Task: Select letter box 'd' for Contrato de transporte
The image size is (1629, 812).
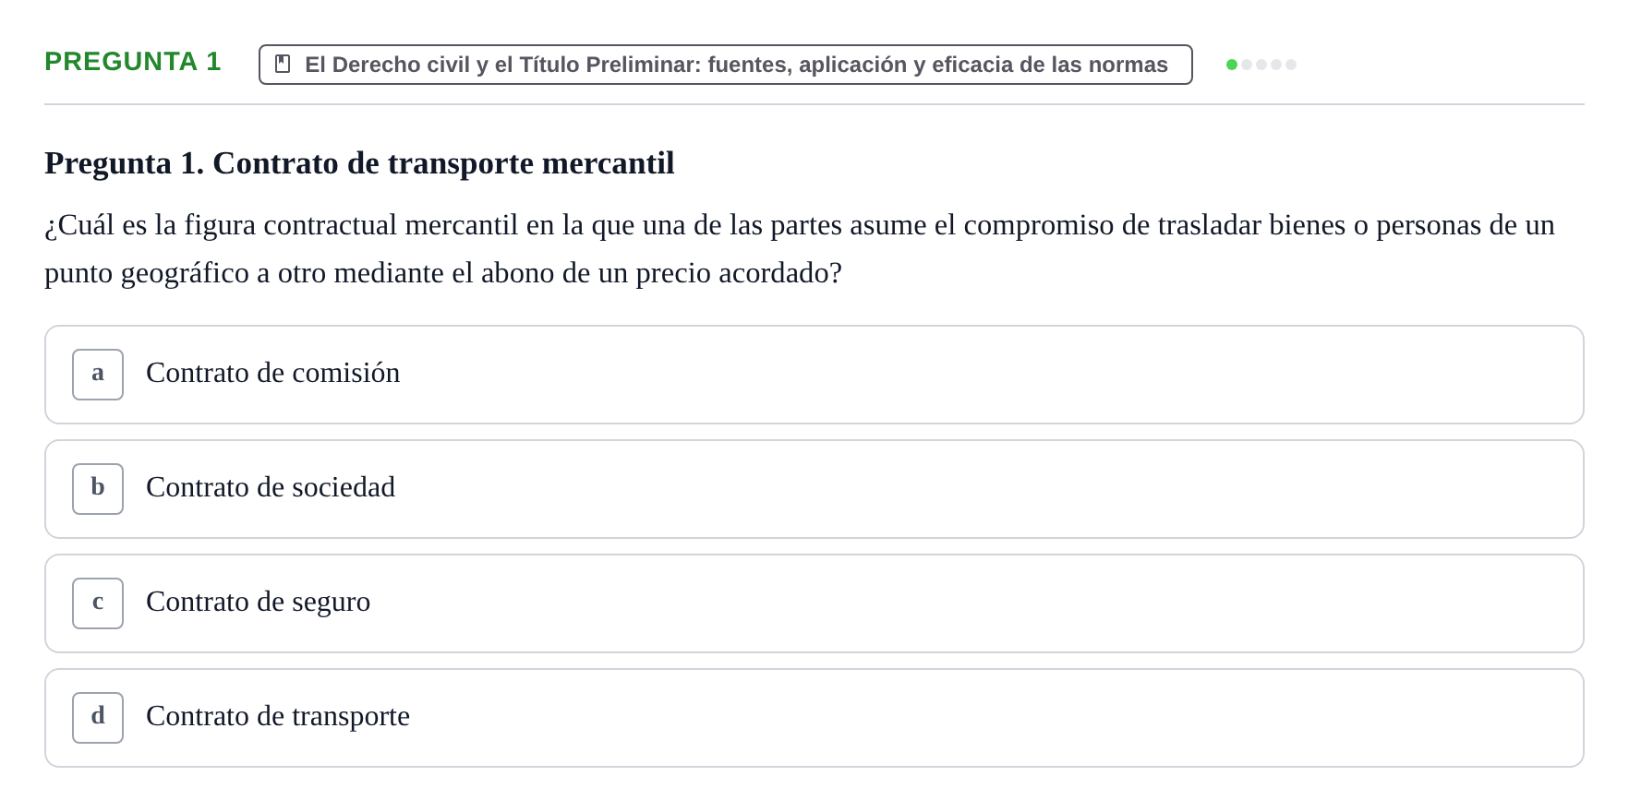Action: pyautogui.click(x=98, y=718)
